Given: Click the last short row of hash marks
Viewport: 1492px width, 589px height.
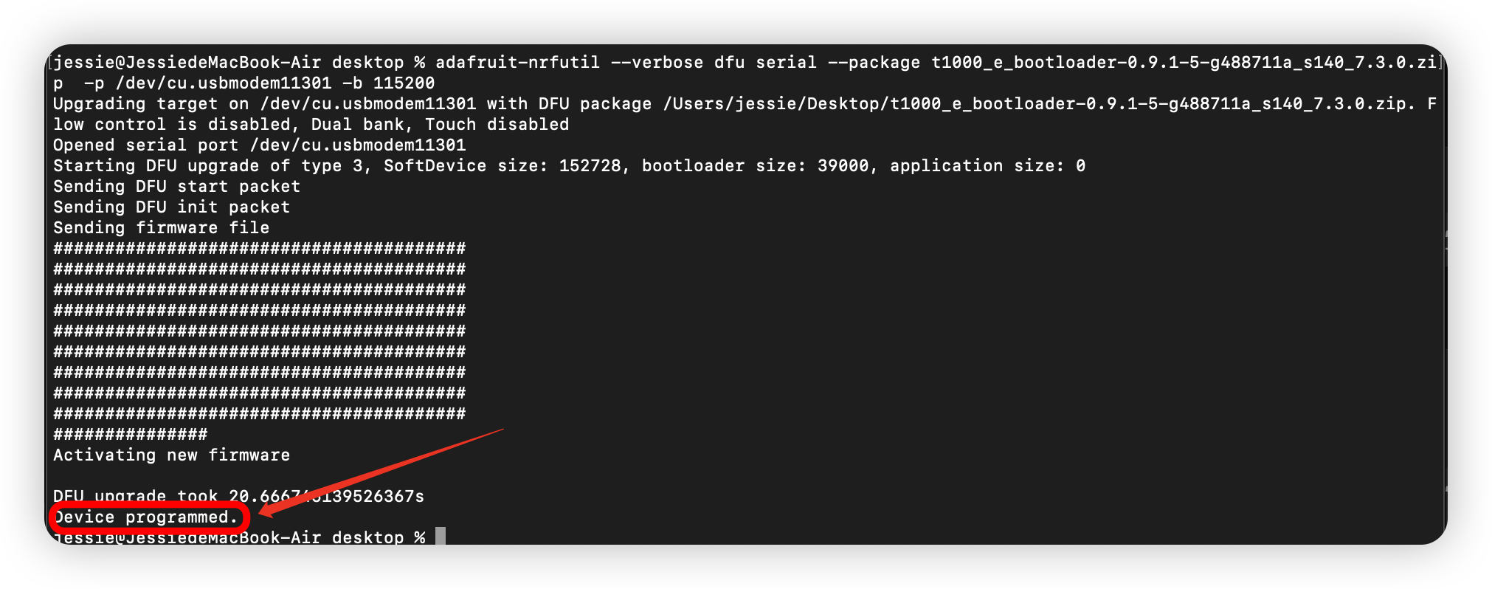Looking at the screenshot, I should pyautogui.click(x=130, y=434).
